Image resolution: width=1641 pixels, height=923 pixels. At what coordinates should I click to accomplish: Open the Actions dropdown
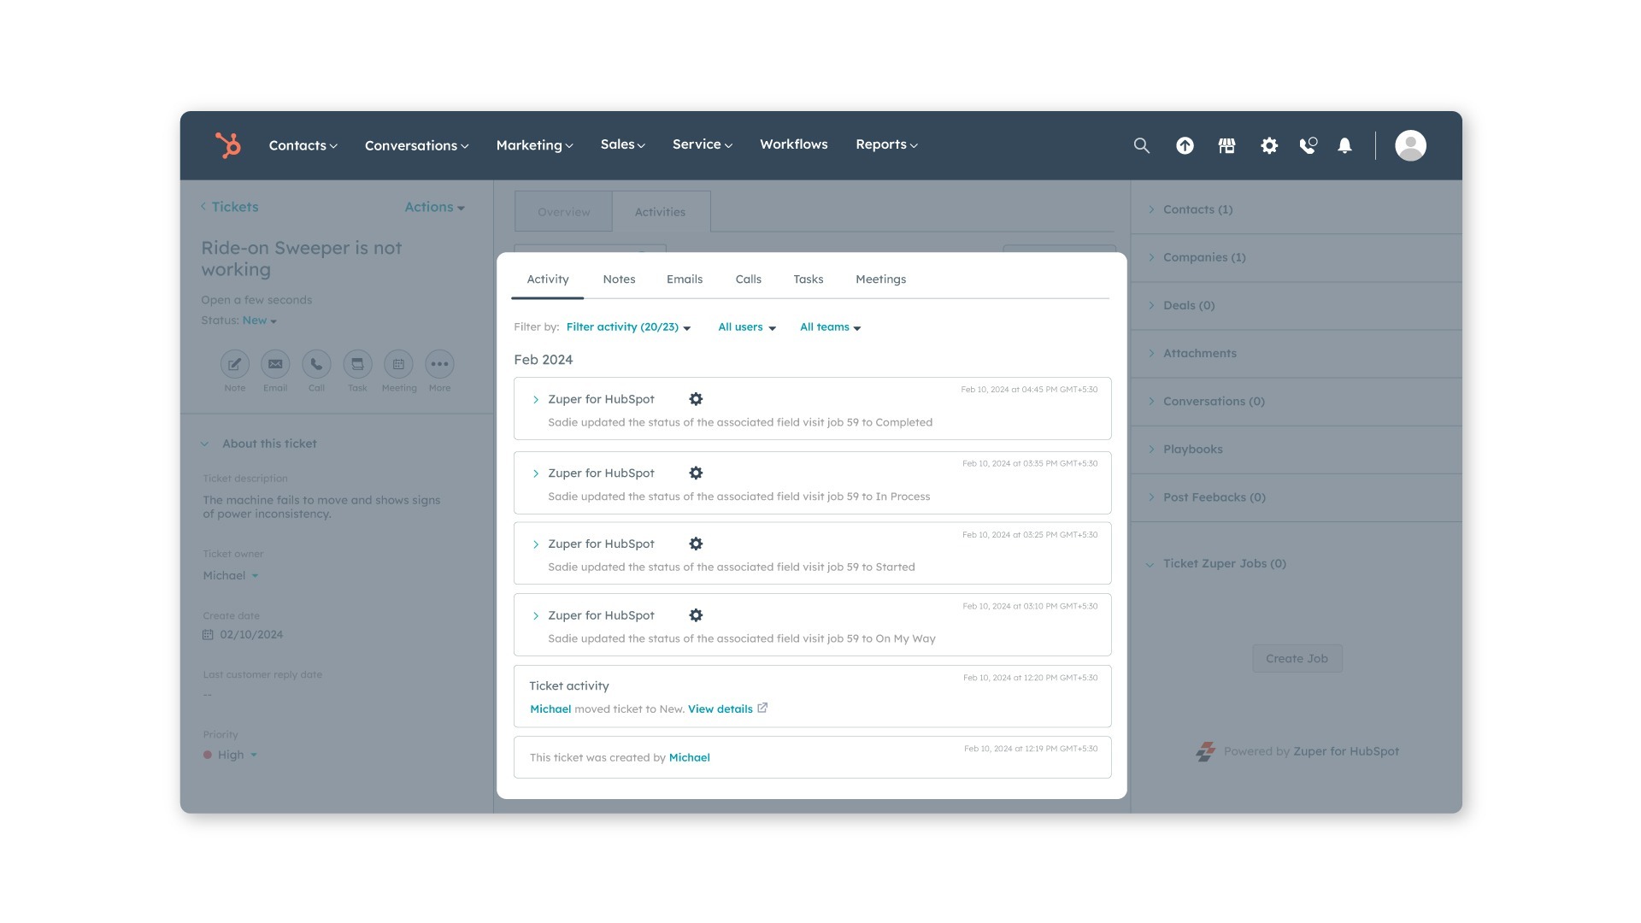point(434,207)
